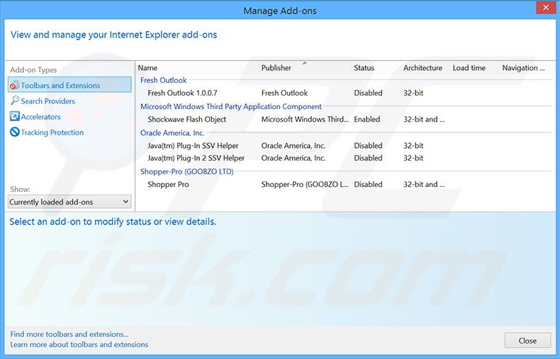Open the Search Providers label
This screenshot has height=359, width=560.
point(48,101)
